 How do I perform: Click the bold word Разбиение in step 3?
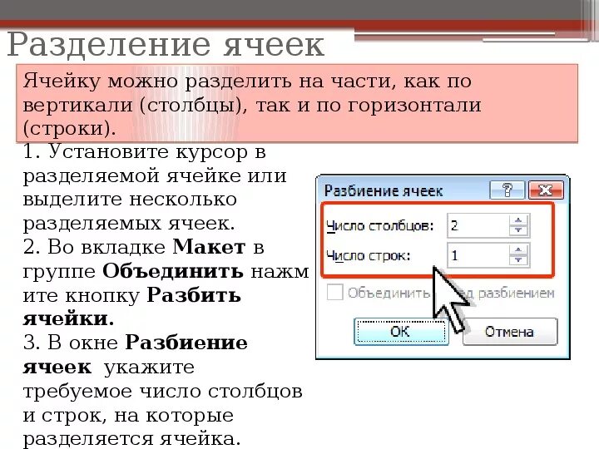click(x=186, y=343)
